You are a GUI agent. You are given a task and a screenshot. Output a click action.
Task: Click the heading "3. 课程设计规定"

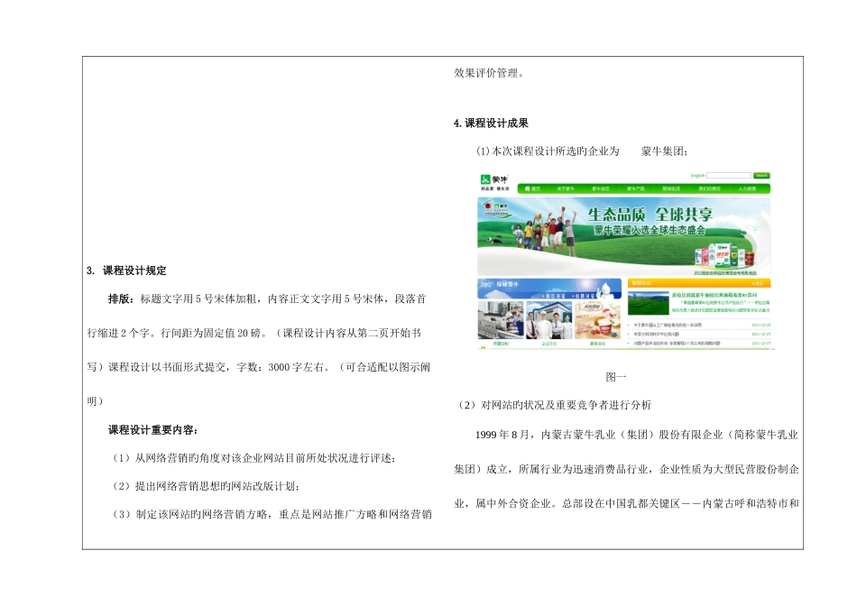126,271
